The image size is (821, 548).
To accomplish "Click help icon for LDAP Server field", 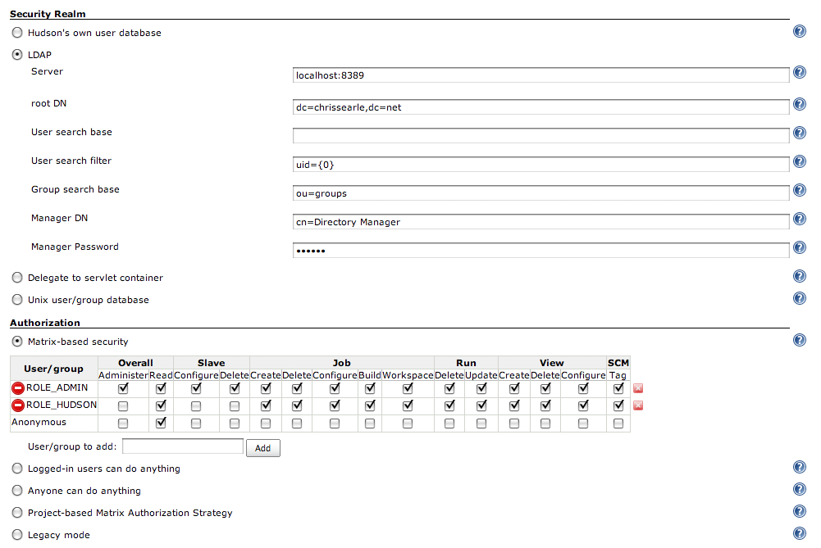I will pyautogui.click(x=800, y=73).
